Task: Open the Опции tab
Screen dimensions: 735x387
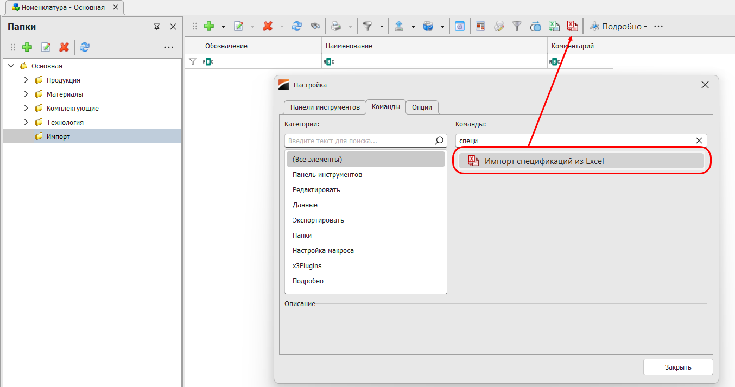Action: (422, 107)
